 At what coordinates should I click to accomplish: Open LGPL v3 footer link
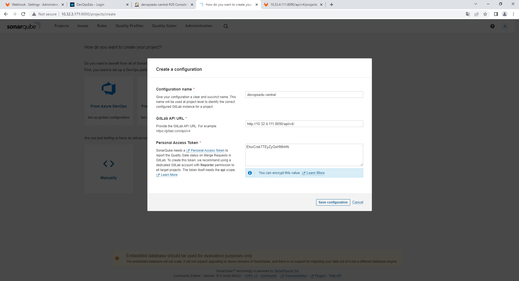(x=251, y=276)
